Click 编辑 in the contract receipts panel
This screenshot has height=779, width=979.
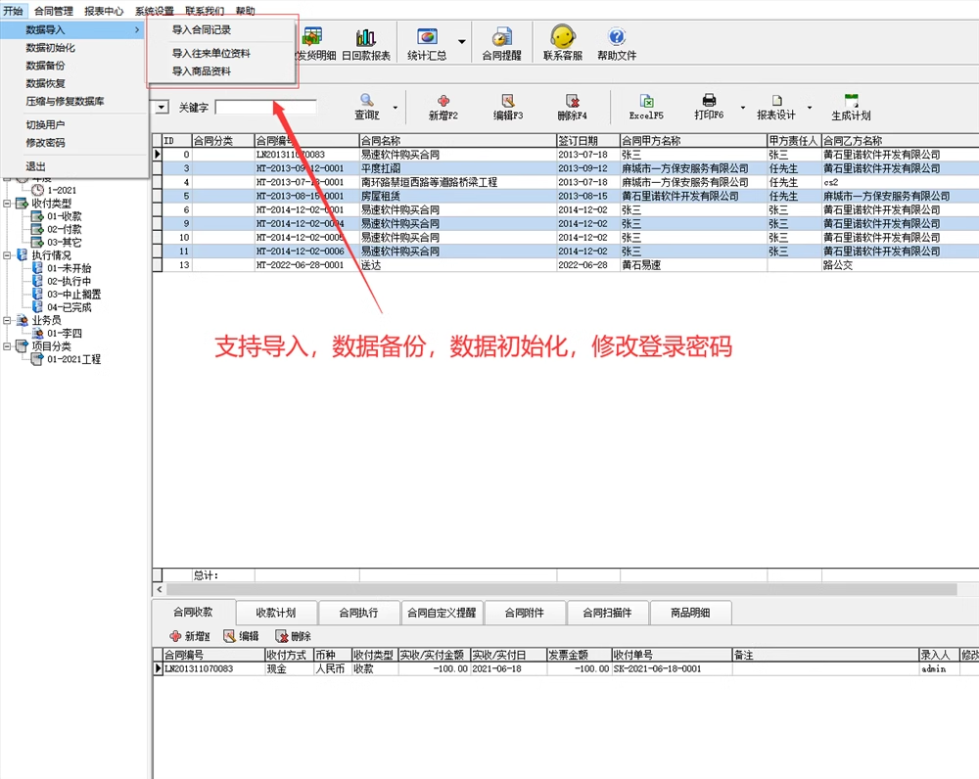[x=241, y=636]
